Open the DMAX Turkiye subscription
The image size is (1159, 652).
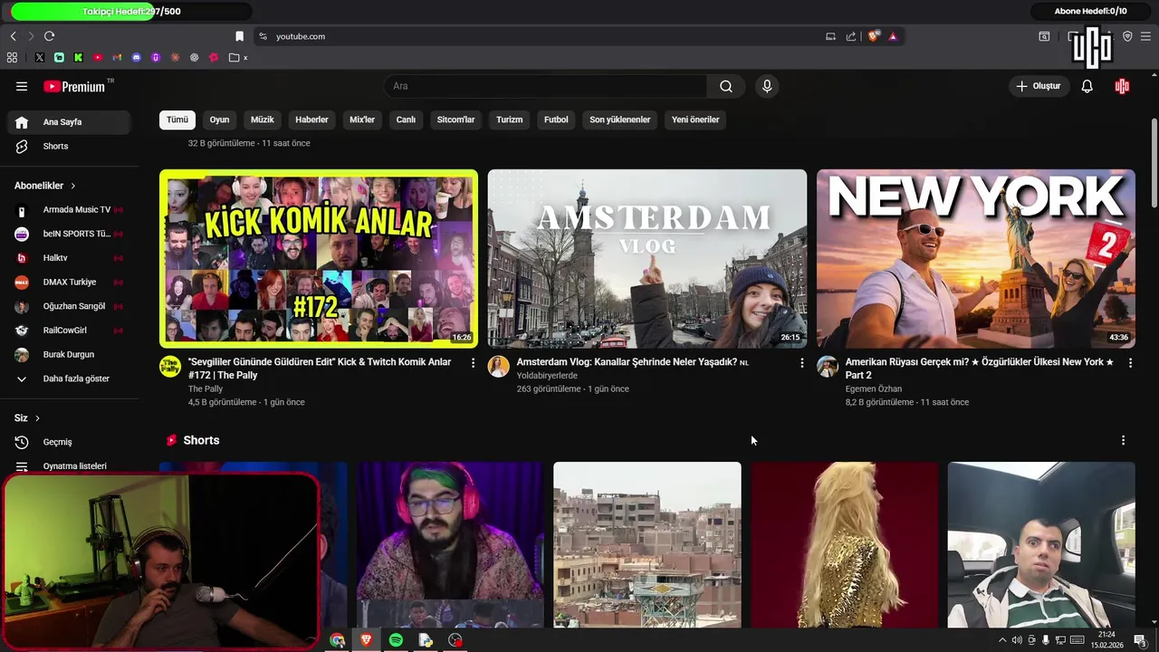click(x=69, y=282)
